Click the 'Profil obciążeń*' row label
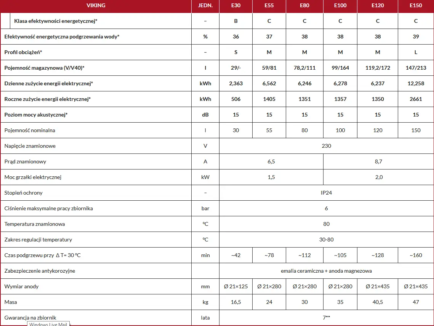 pos(23,52)
